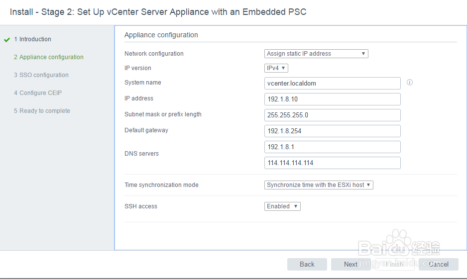Select step 3 SSO configuration
Image resolution: width=467 pixels, height=279 pixels.
41,75
